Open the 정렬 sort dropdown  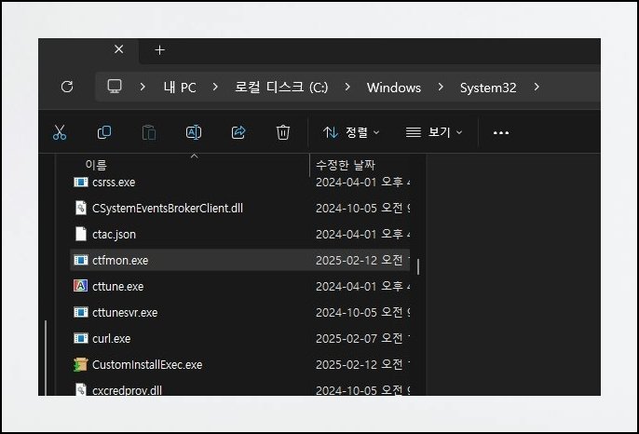click(351, 132)
